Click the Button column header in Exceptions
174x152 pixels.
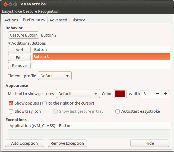[x=113, y=126]
